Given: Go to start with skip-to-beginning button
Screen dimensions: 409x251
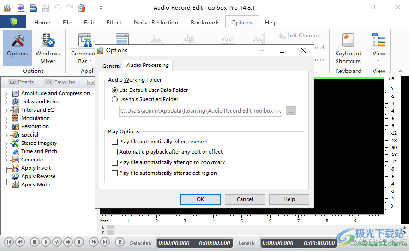Looking at the screenshot, I should pos(9,242).
